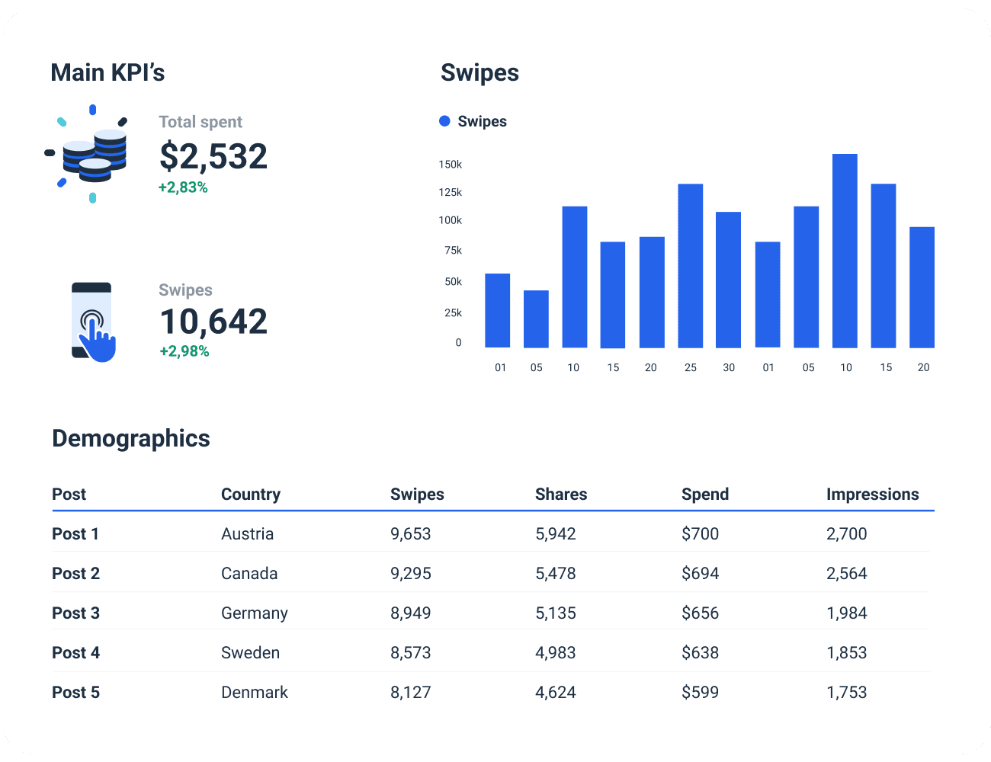Open the Swipes chart title
The width and height of the screenshot is (991, 762).
pos(479,72)
